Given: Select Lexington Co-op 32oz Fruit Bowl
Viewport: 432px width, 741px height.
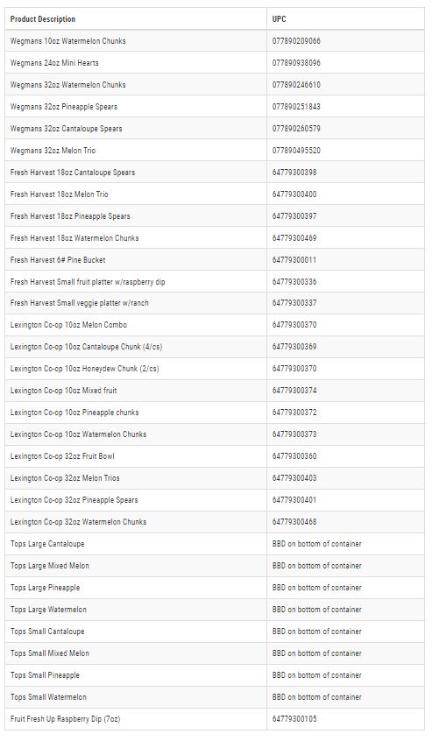Looking at the screenshot, I should pyautogui.click(x=62, y=456).
